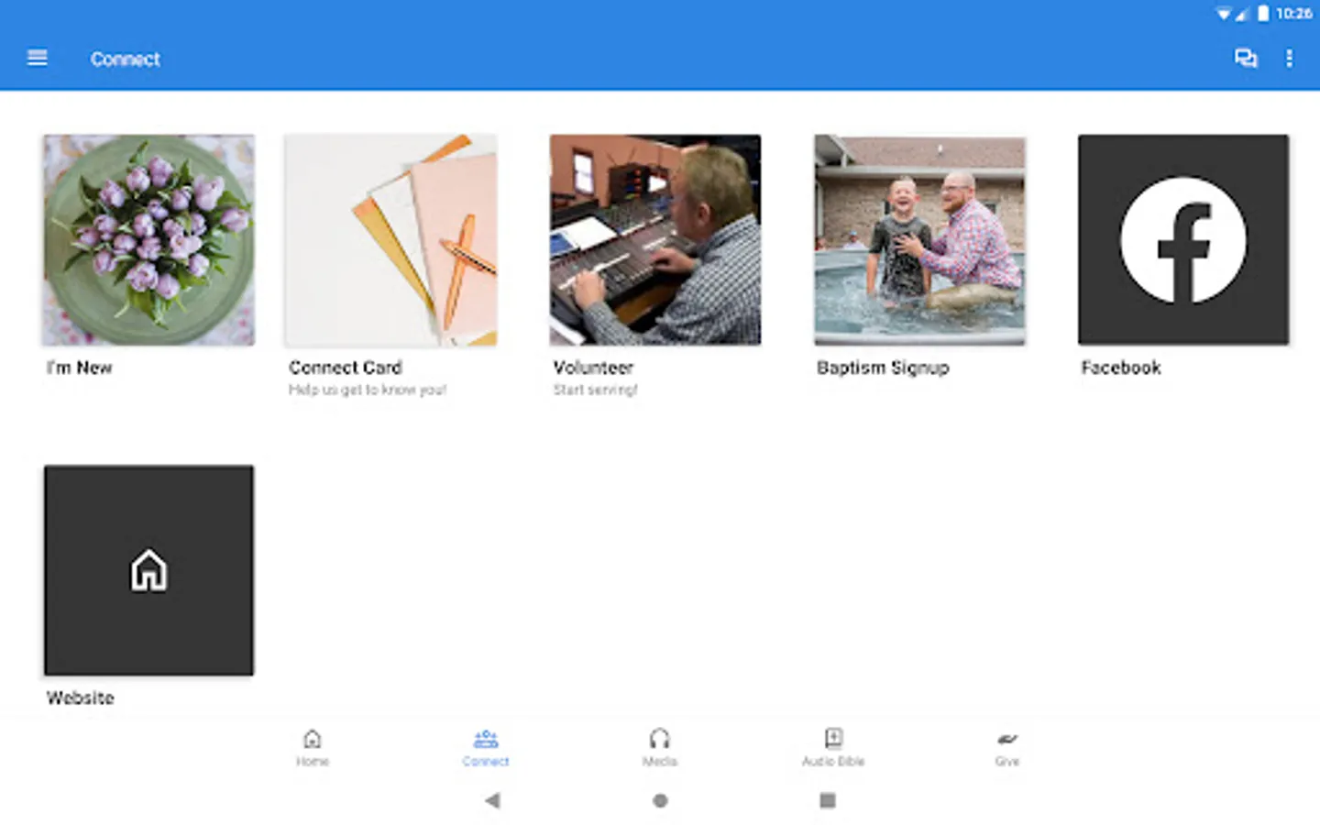Open the Volunteer soundboard photo

pos(655,240)
